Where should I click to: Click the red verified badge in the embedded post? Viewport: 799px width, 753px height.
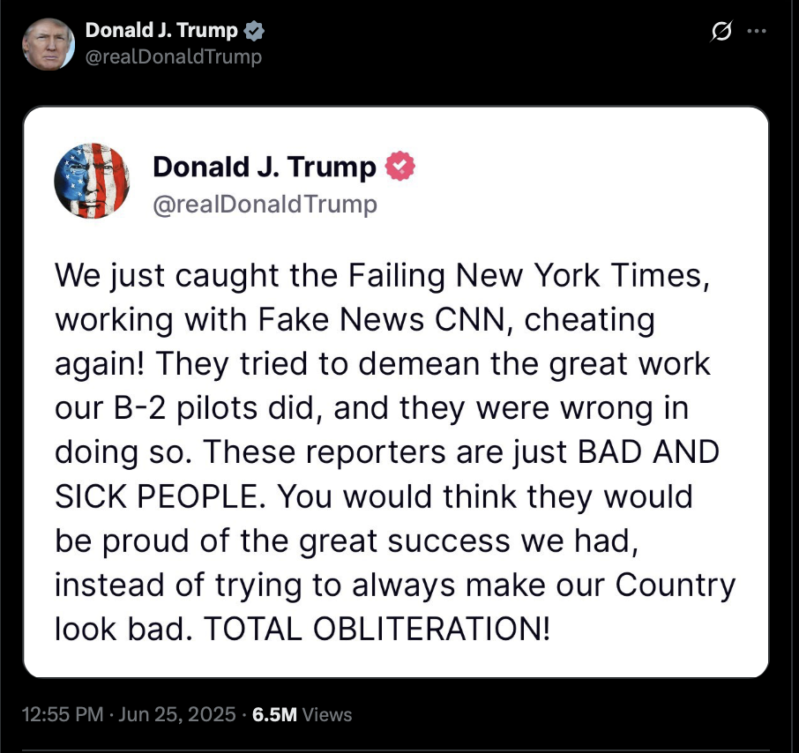pyautogui.click(x=400, y=166)
